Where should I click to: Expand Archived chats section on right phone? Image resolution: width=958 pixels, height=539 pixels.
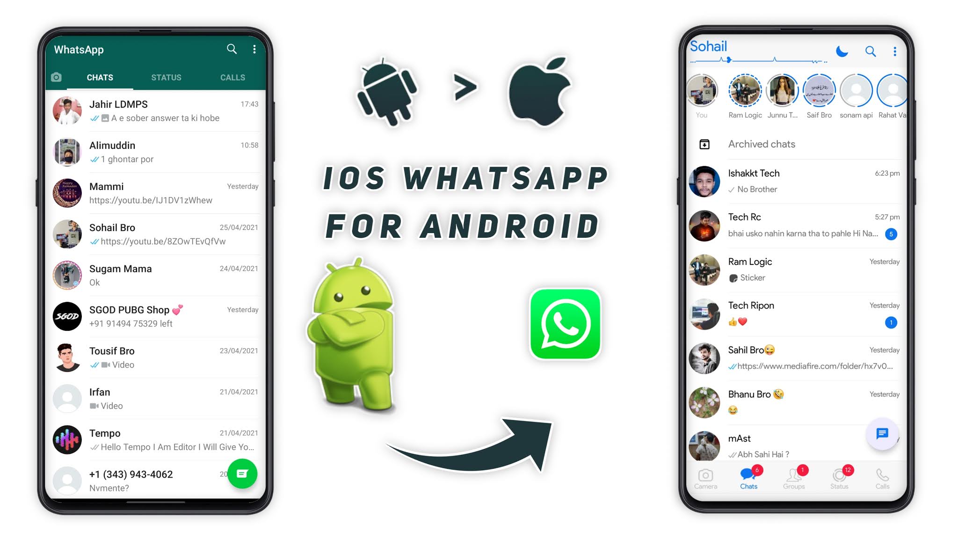click(x=761, y=144)
